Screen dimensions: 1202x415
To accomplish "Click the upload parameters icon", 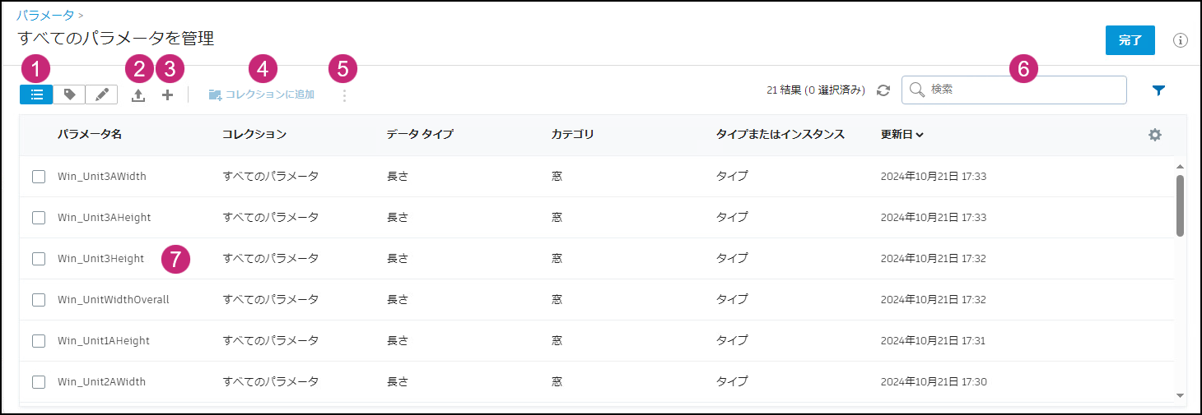I will tap(138, 95).
